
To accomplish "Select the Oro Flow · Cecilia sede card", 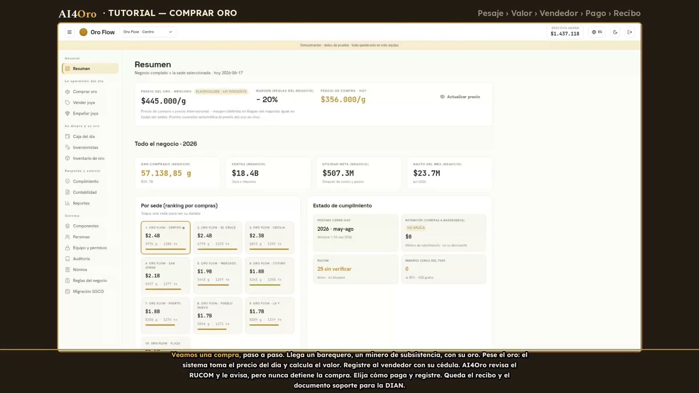I will pos(269,237).
